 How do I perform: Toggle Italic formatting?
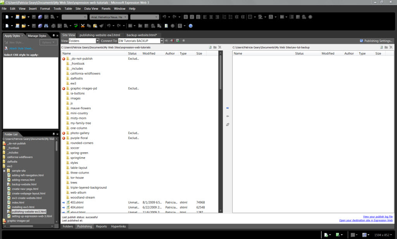192,17
